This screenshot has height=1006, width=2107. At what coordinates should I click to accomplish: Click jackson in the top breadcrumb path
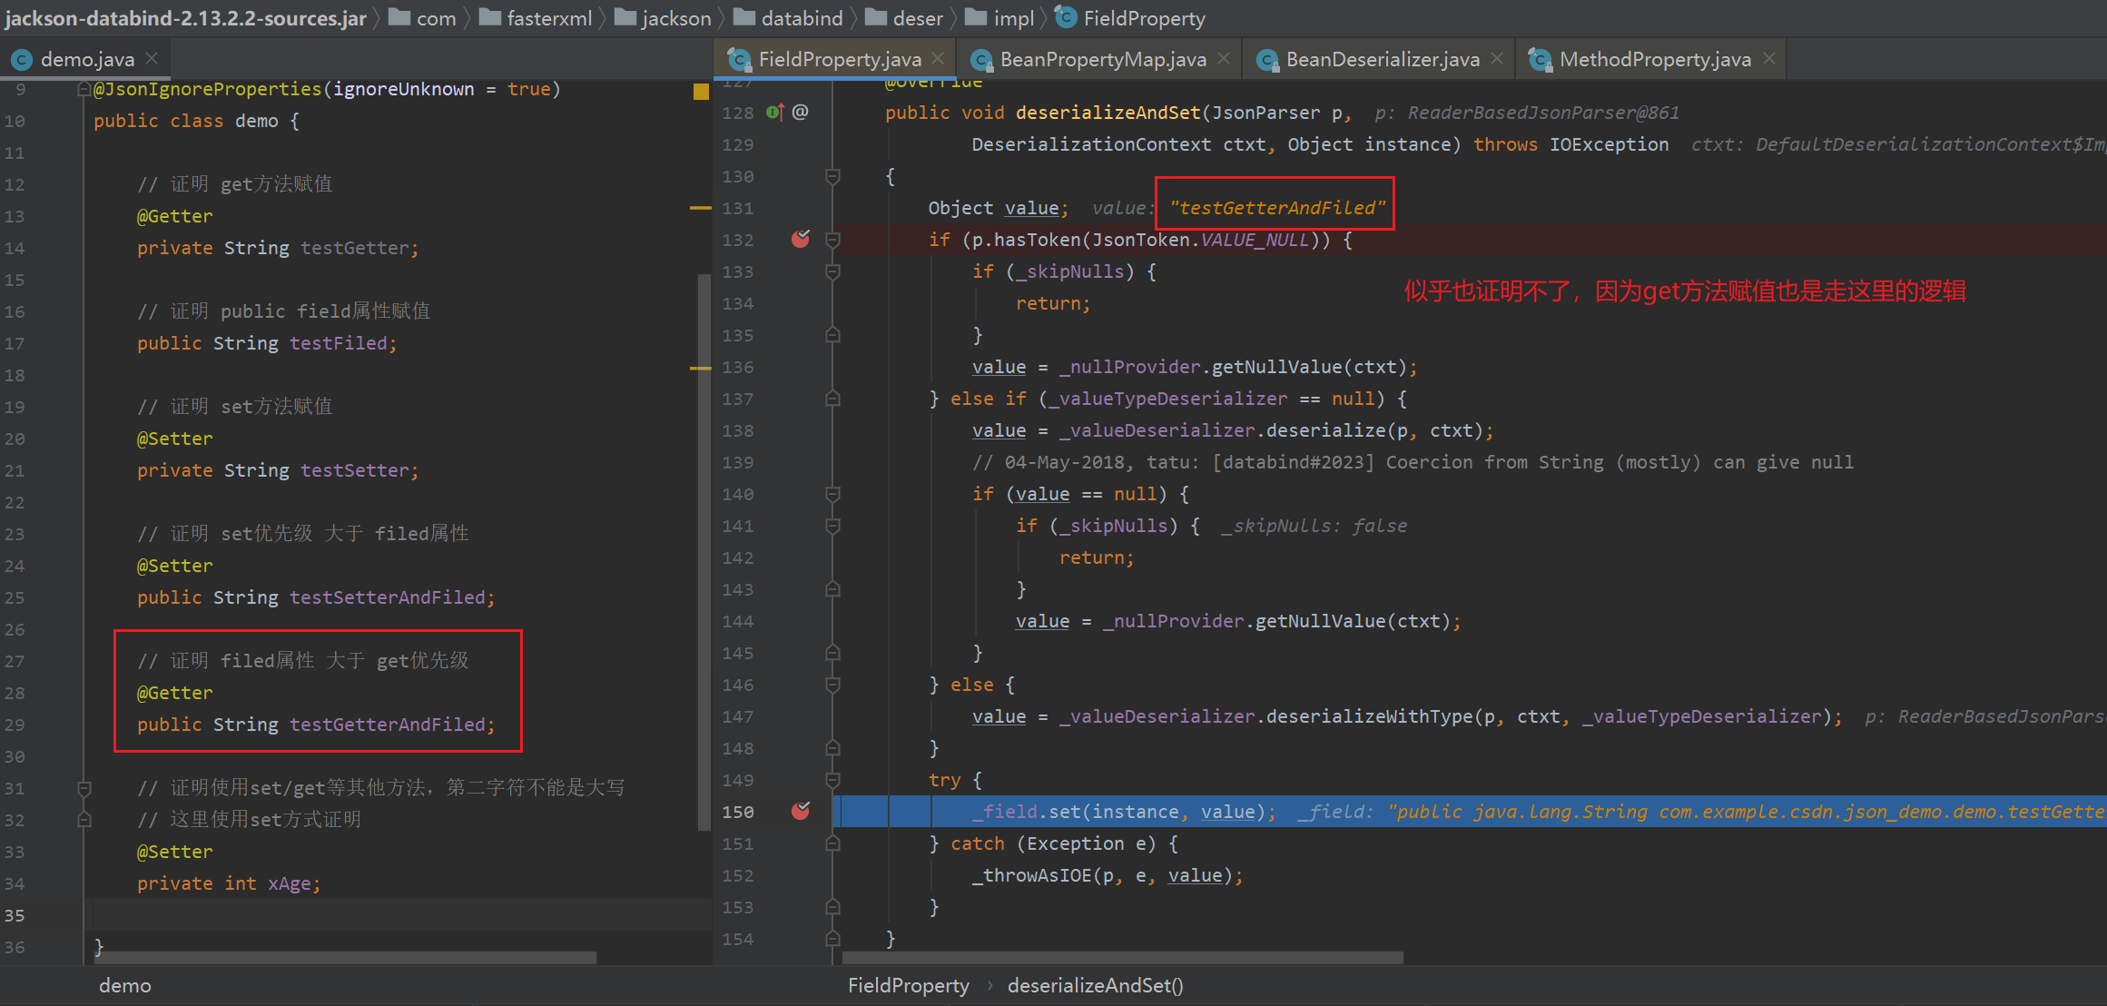click(676, 17)
